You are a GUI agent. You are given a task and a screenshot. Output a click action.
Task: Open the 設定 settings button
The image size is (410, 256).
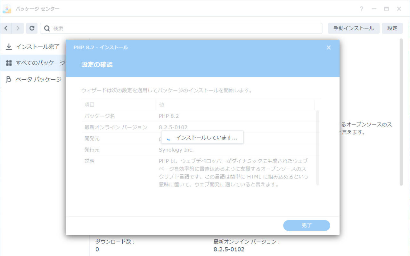392,28
